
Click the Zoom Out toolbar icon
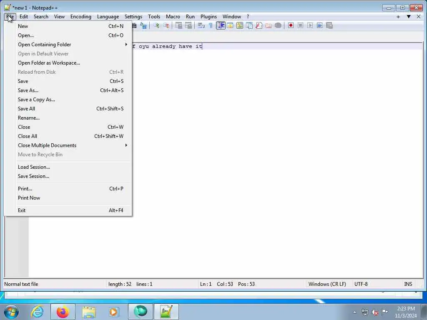click(x=166, y=25)
